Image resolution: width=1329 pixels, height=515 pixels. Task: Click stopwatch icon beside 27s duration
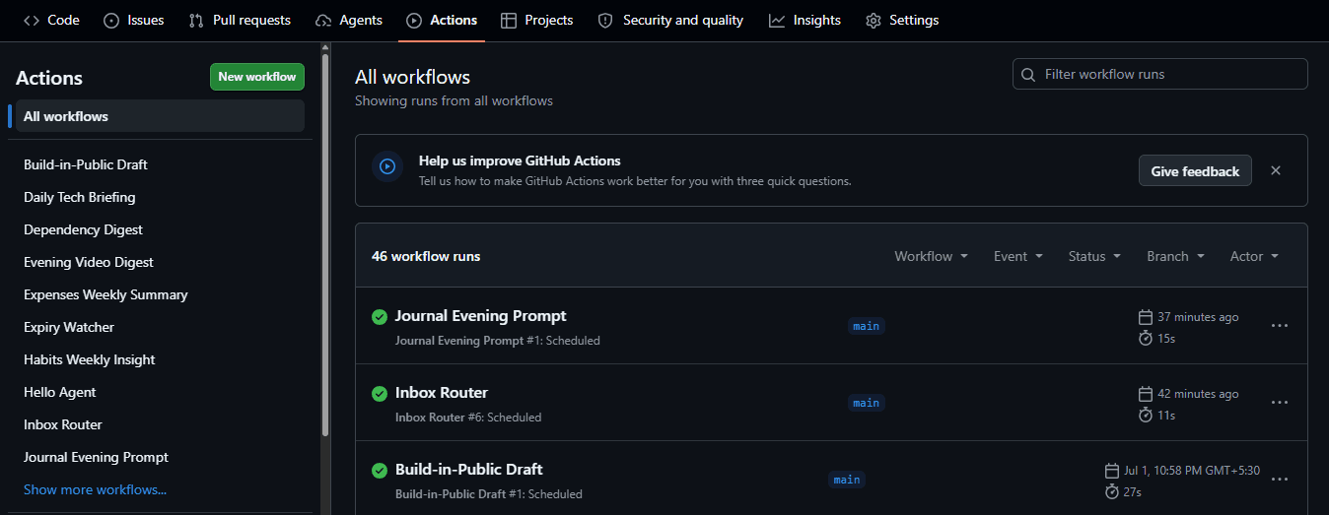(x=1112, y=491)
